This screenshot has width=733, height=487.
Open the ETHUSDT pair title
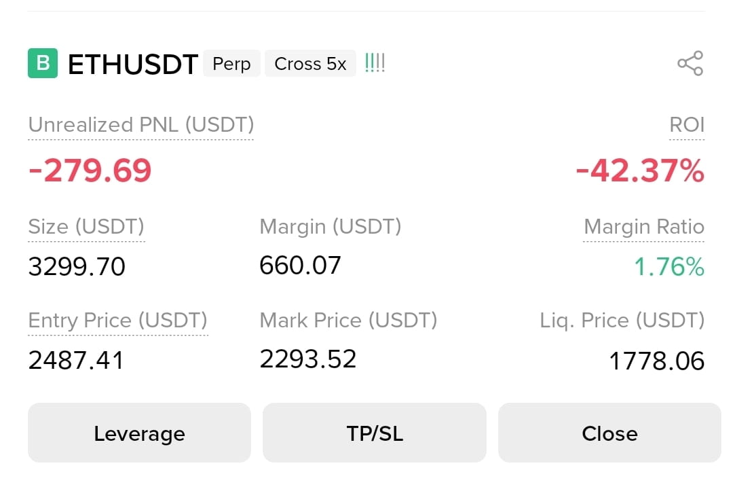pos(133,64)
